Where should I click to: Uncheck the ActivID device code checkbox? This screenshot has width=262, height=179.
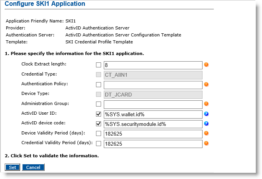click(98, 124)
